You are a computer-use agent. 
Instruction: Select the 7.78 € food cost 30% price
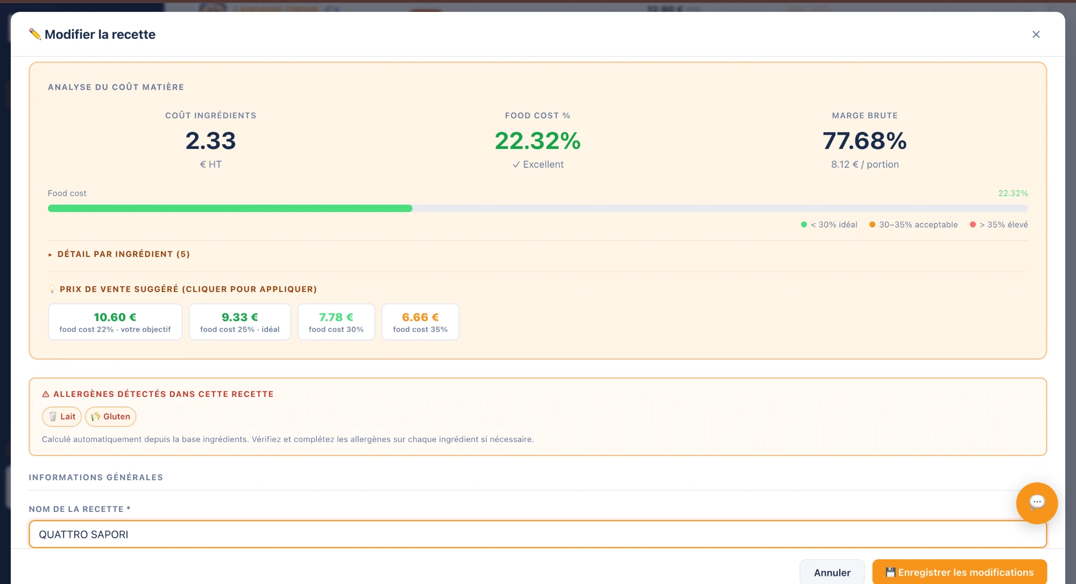click(x=336, y=322)
